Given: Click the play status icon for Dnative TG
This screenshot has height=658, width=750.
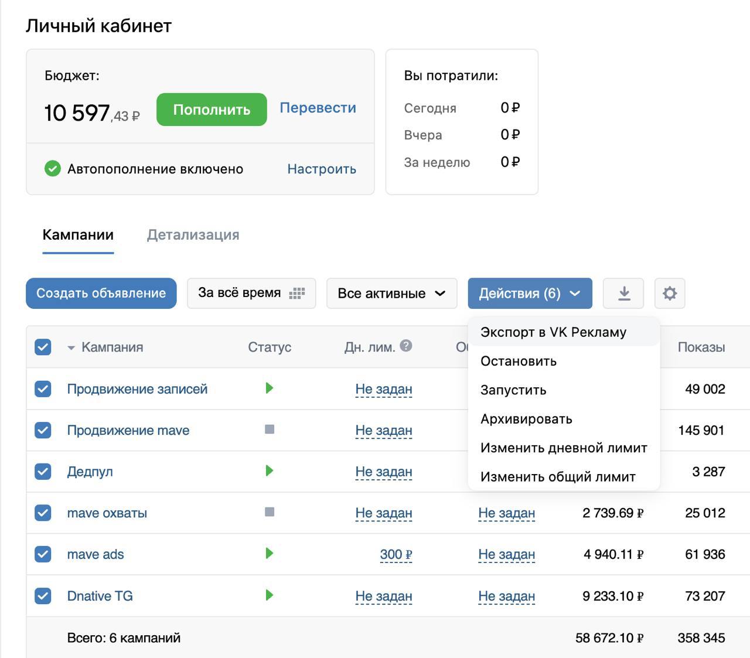Looking at the screenshot, I should pyautogui.click(x=269, y=595).
